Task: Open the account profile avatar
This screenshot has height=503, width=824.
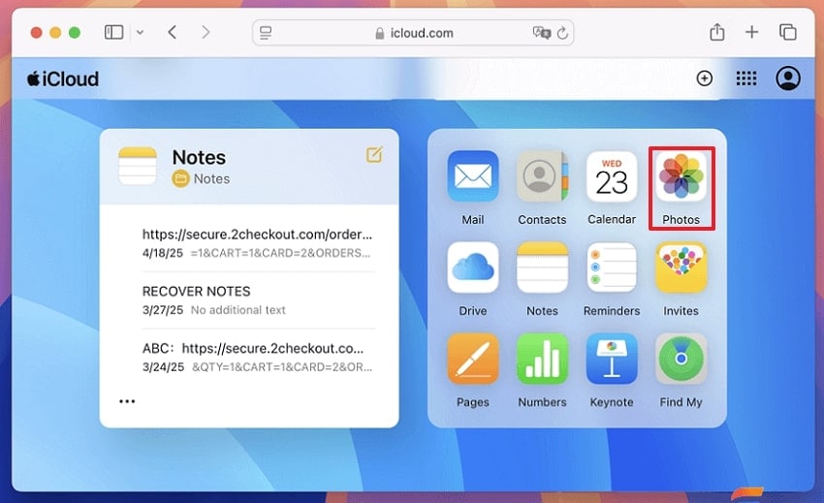Action: point(788,79)
